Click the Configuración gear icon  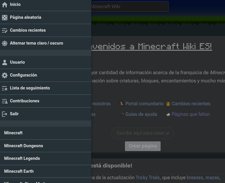click(x=5, y=75)
